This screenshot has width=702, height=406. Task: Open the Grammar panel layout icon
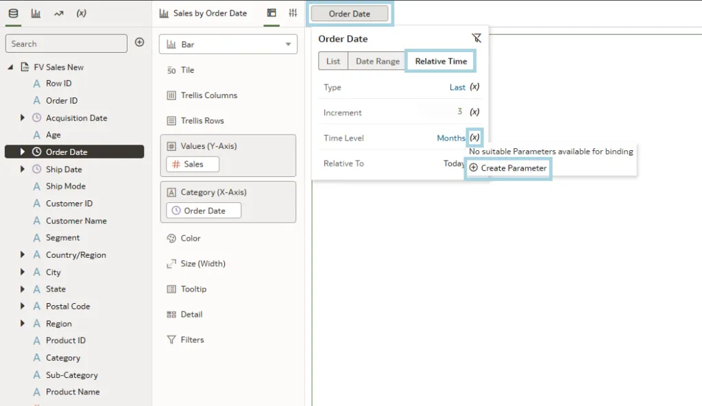coord(271,13)
